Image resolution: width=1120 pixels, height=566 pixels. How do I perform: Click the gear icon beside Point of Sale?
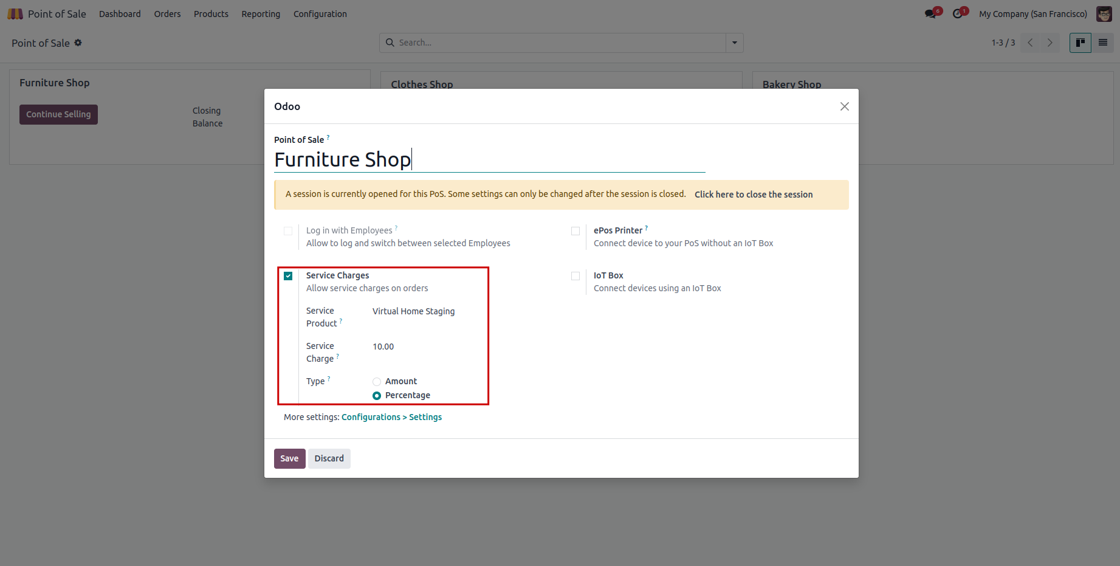pyautogui.click(x=78, y=43)
